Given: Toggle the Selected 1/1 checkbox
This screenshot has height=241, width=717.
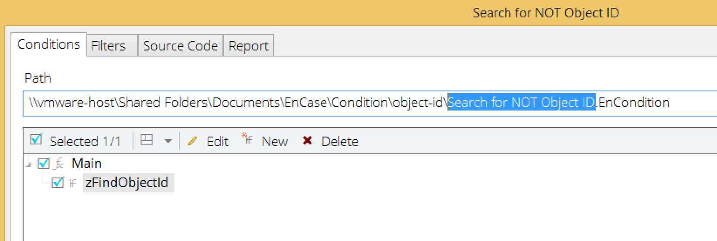Looking at the screenshot, I should tap(36, 140).
